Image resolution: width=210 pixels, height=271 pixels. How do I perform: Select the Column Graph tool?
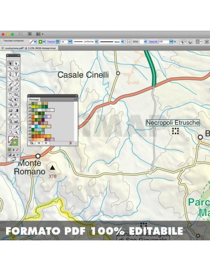tap(16, 121)
